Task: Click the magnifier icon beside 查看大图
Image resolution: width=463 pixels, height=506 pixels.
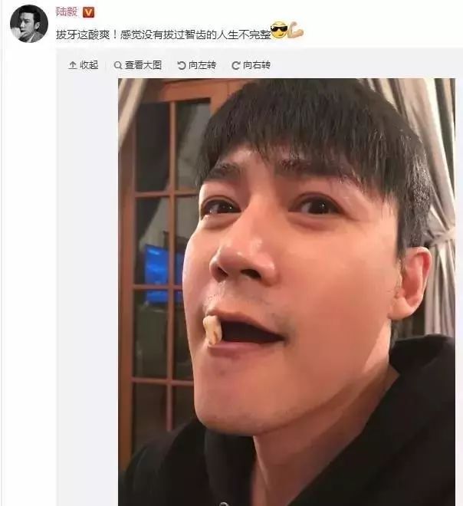Action: point(118,65)
